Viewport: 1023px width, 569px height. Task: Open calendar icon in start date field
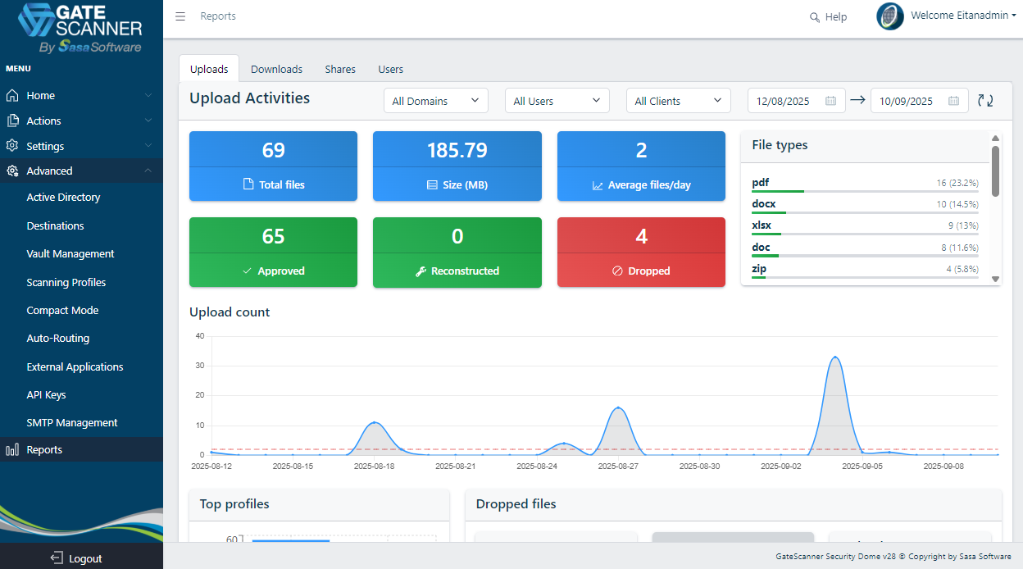tap(830, 101)
